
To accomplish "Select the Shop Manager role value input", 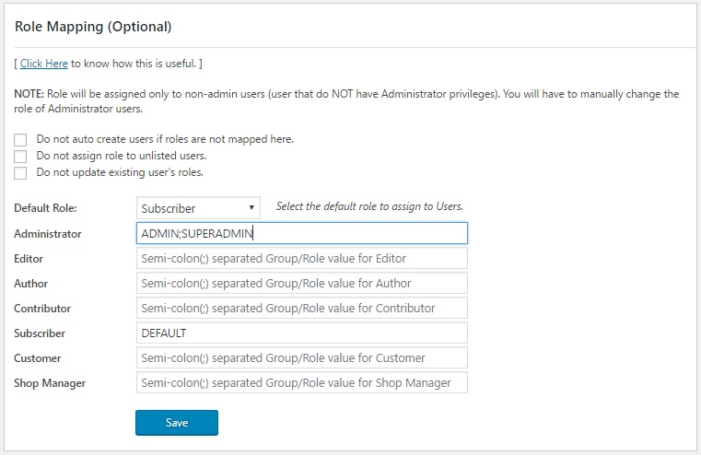I will coord(302,382).
